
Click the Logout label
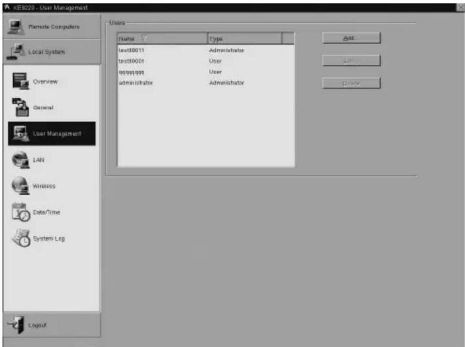pyautogui.click(x=37, y=326)
